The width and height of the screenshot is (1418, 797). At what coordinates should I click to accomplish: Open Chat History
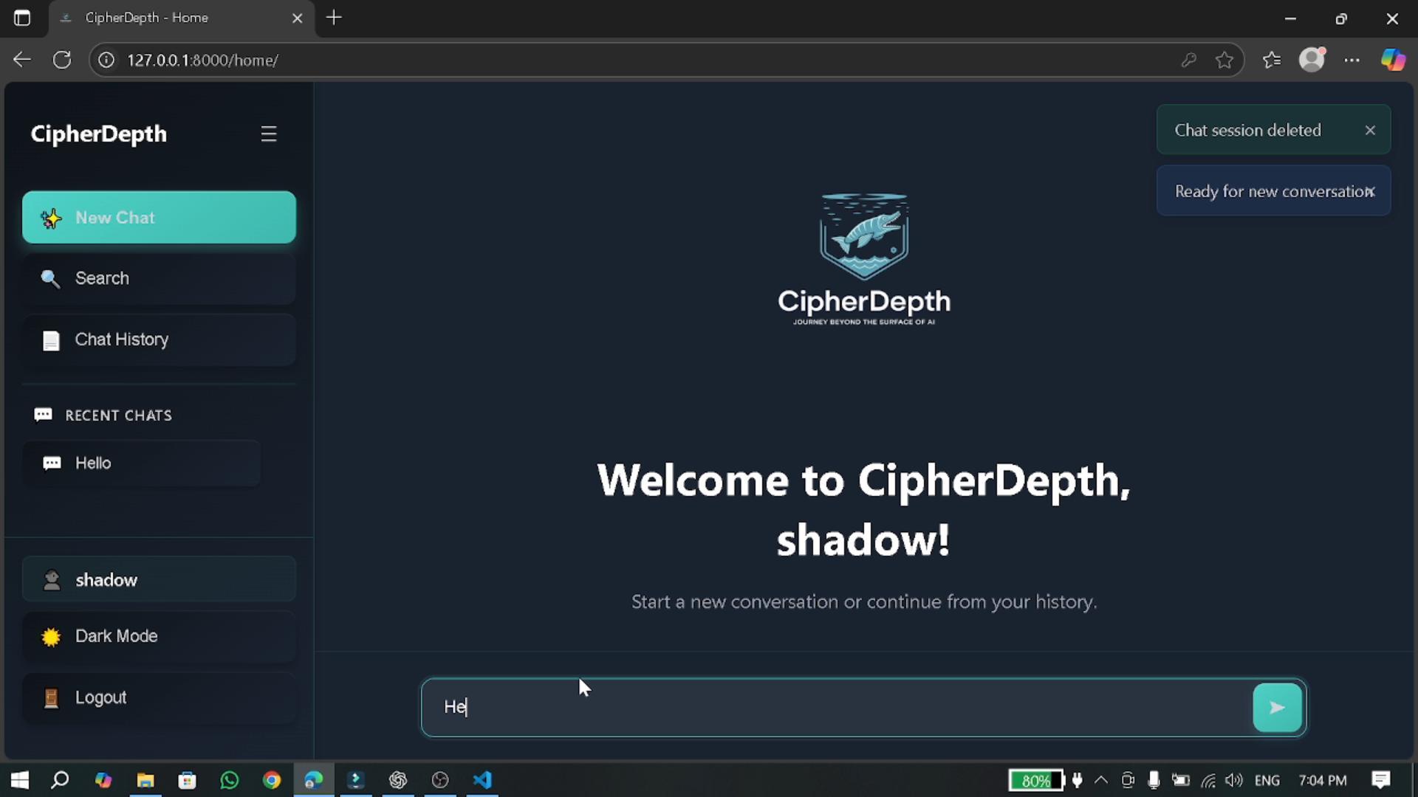tap(159, 339)
